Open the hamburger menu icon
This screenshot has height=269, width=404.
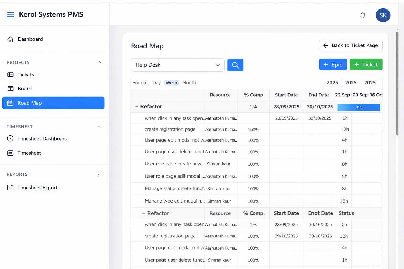(x=11, y=14)
